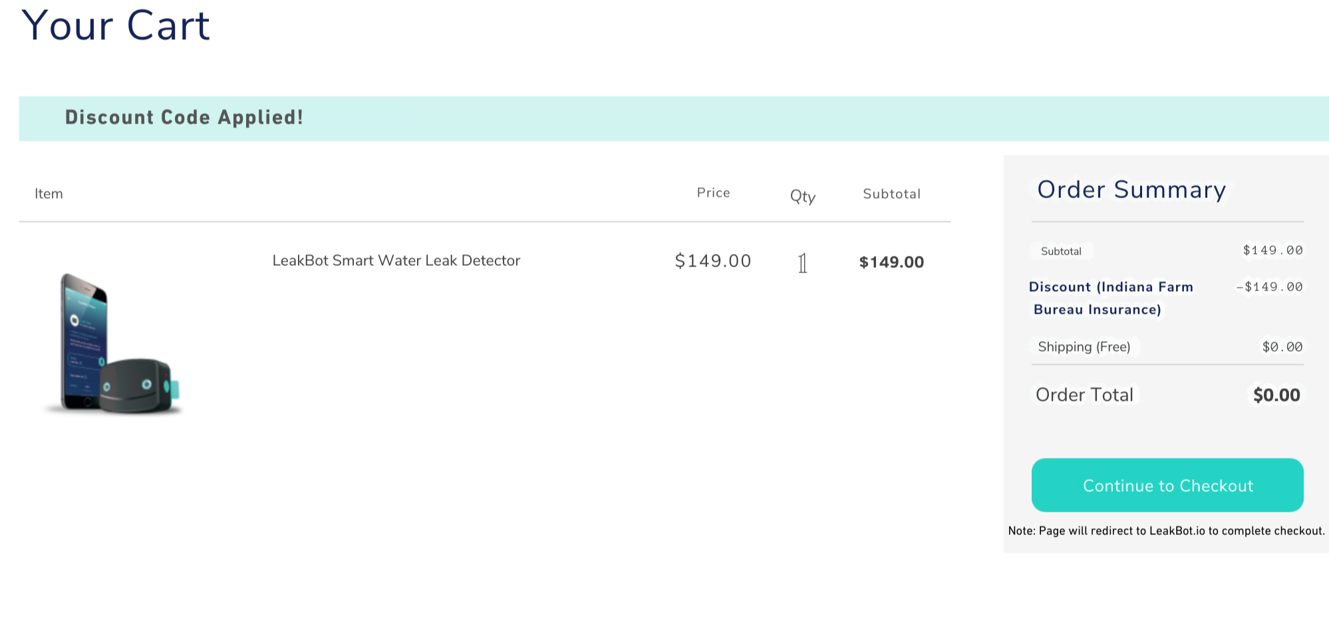
Task: Click the bold $149.00 row subtotal
Action: click(x=891, y=262)
